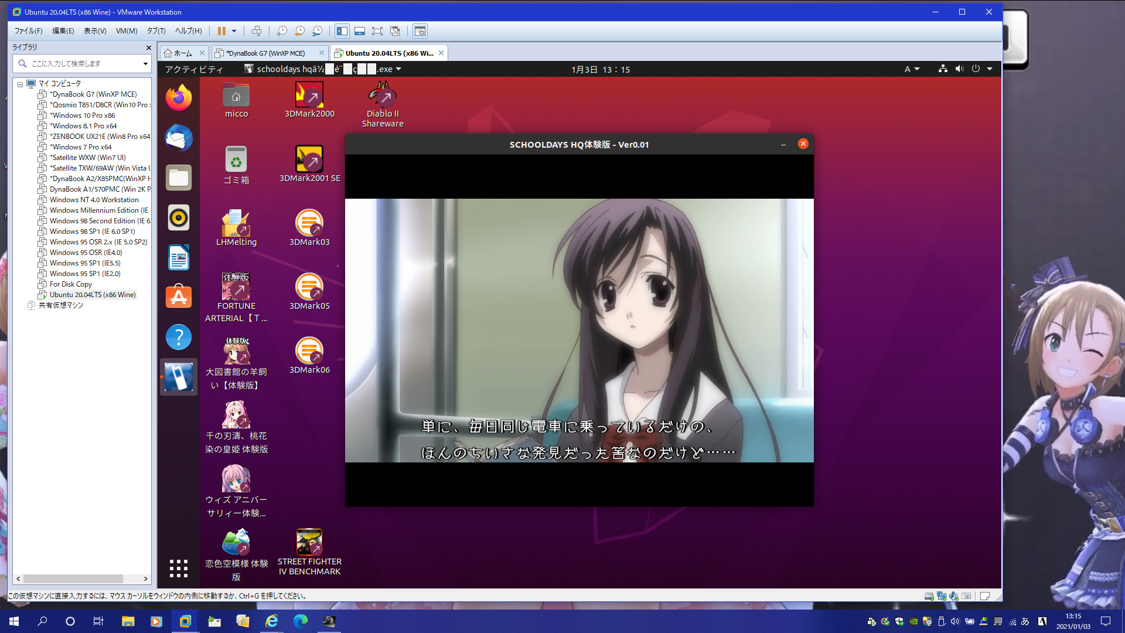Click the library search input field
Screen dimensions: 1125x633
[82, 63]
